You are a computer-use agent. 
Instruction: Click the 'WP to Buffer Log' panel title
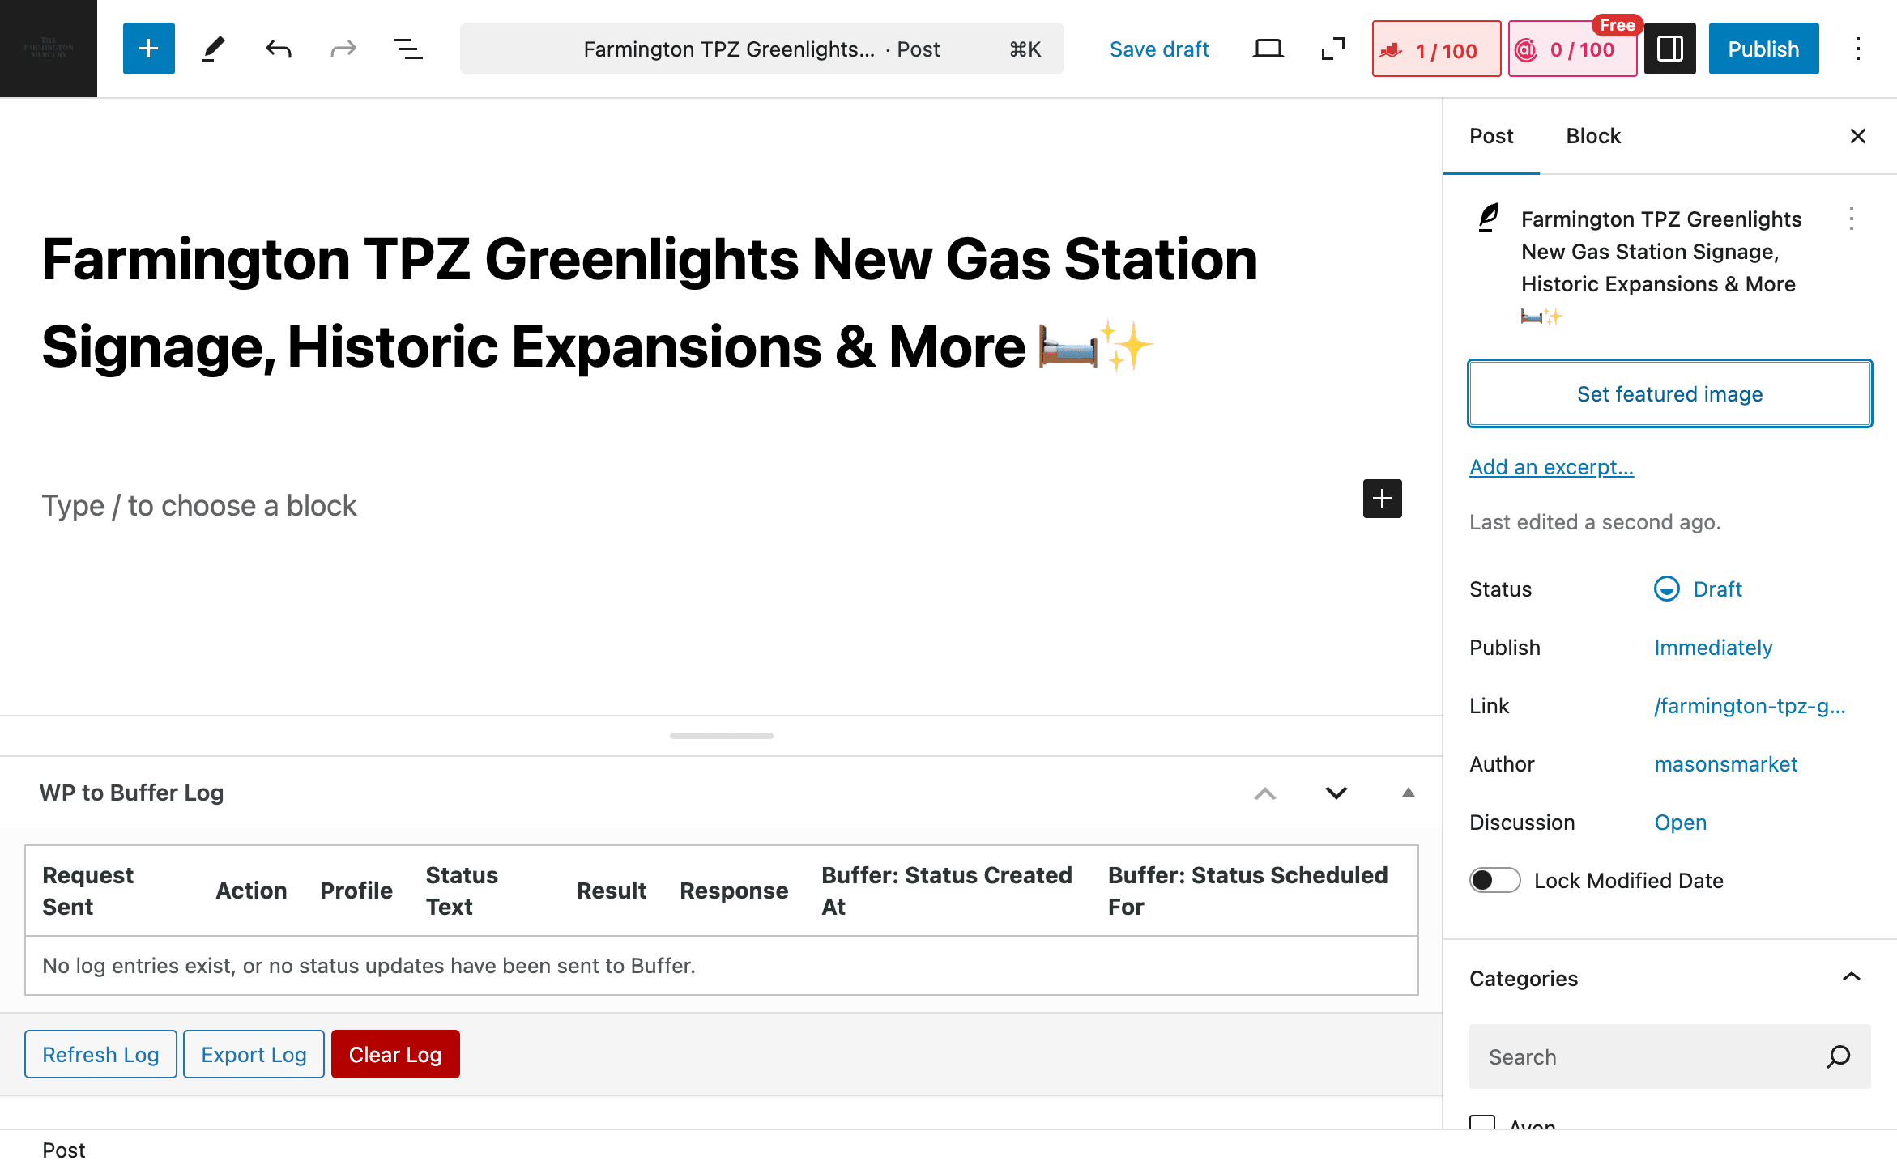click(x=131, y=793)
